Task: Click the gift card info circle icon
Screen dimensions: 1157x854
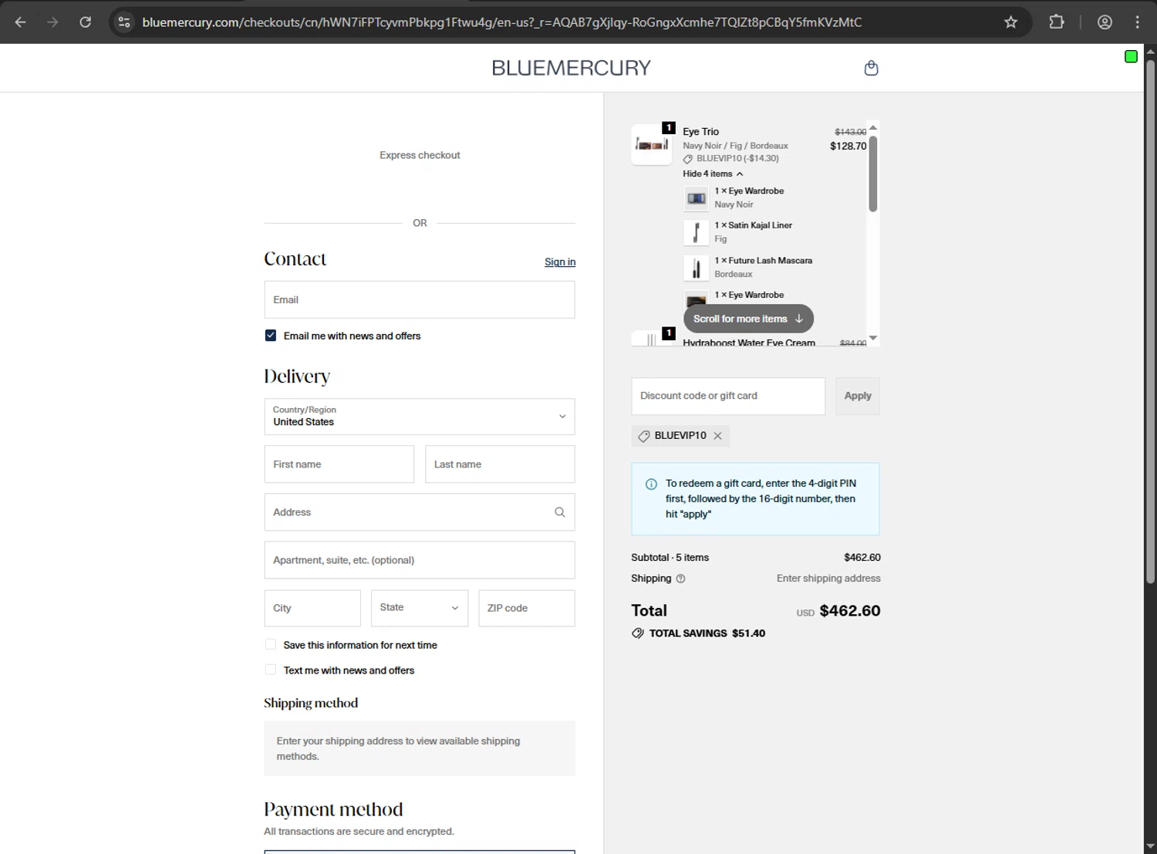Action: coord(651,484)
